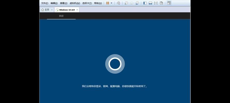Click the console view icon in toolbar

point(169,3)
